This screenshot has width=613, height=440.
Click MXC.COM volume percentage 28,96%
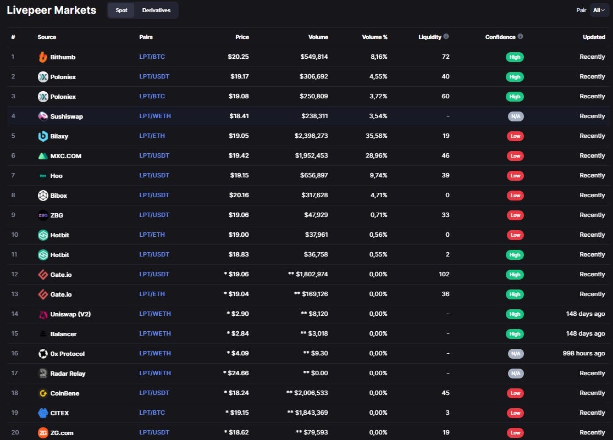377,155
